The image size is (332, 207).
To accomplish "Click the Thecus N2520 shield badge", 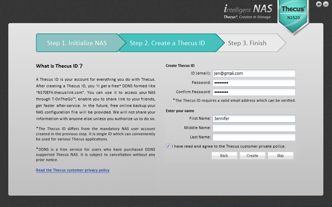I will (293, 17).
